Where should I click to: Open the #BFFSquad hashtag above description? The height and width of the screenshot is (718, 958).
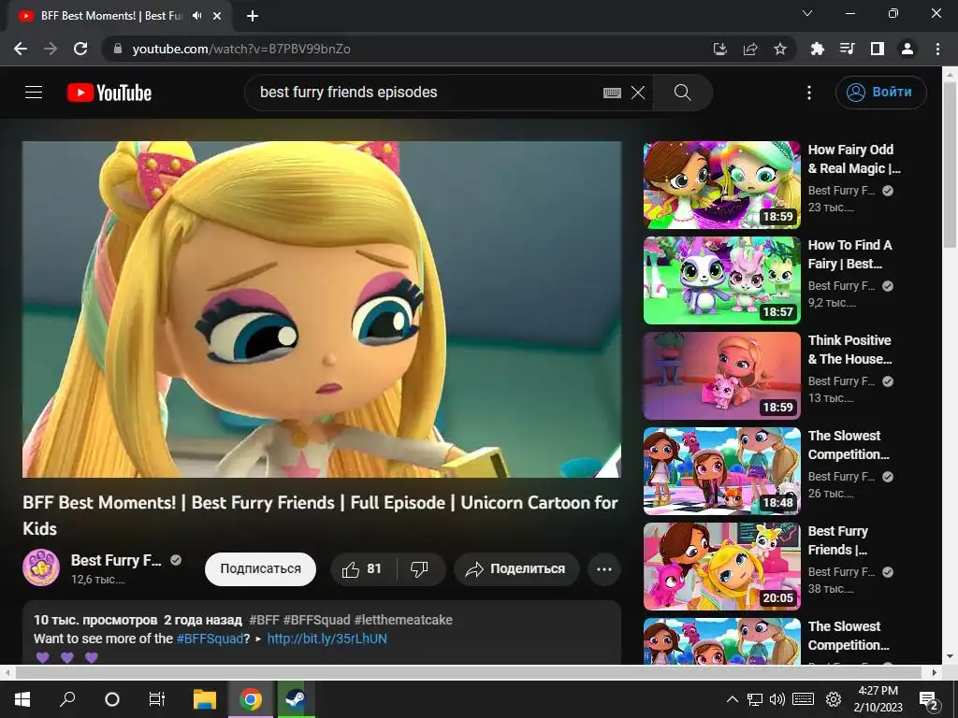tap(316, 621)
